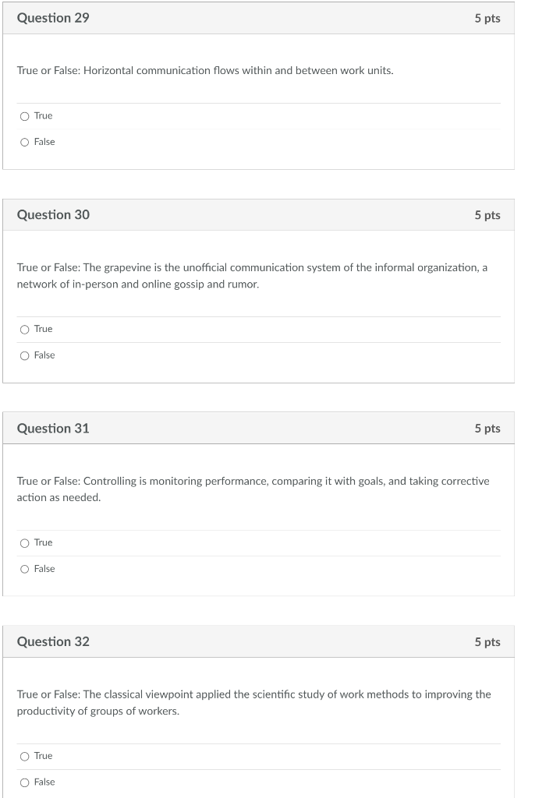The image size is (560, 798).
Task: Select False for Question 29
Action: pos(24,142)
